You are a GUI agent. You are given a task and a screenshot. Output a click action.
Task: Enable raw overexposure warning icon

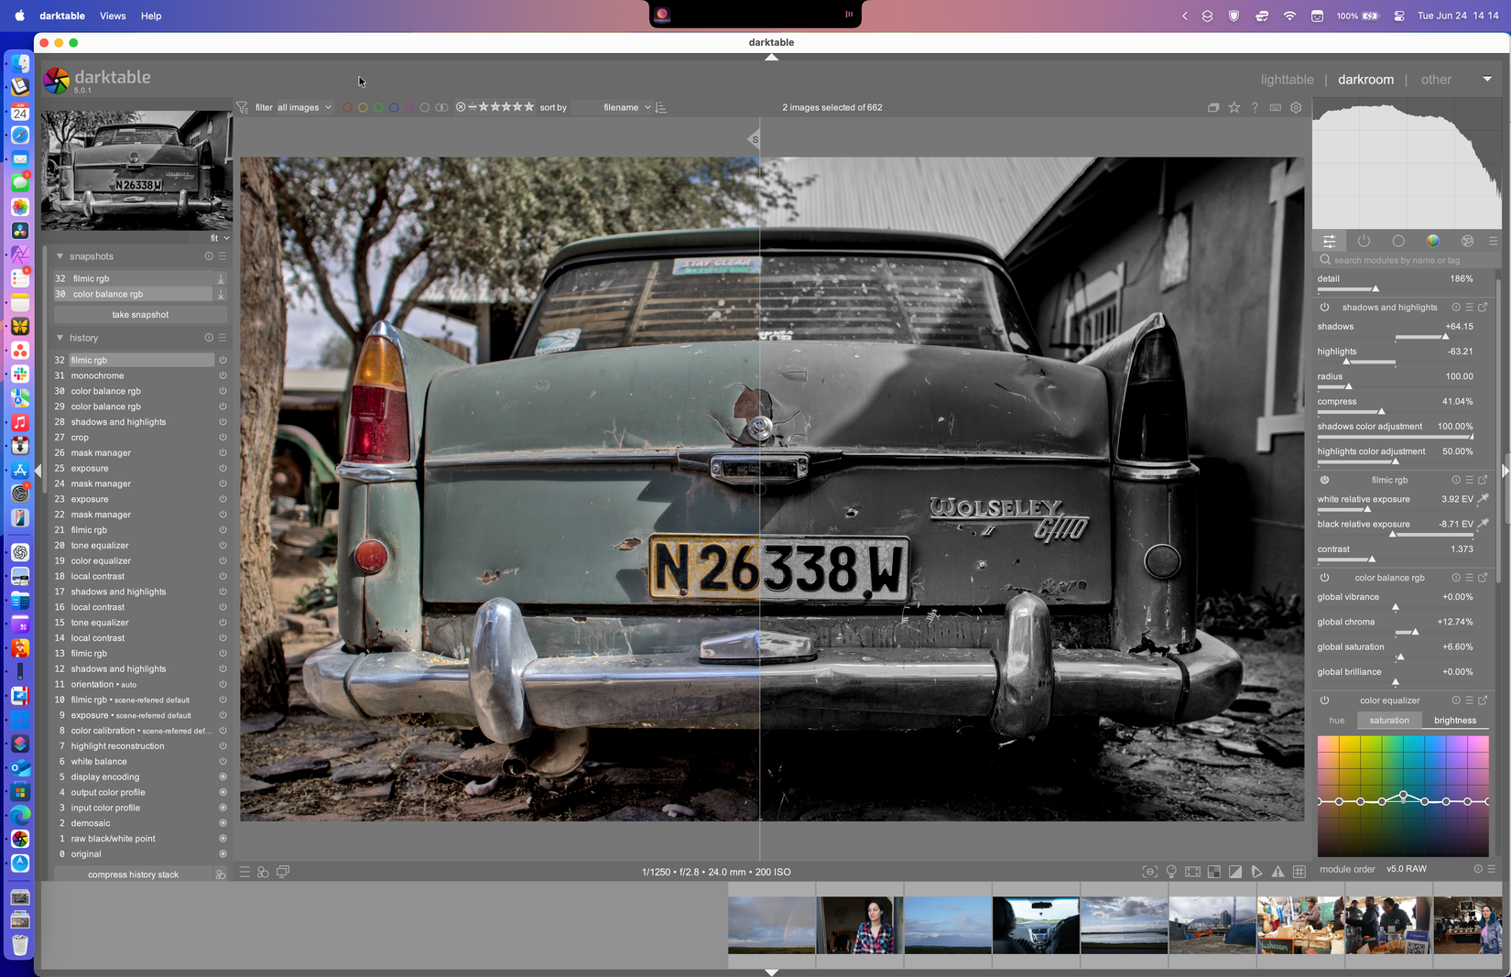tap(1214, 871)
